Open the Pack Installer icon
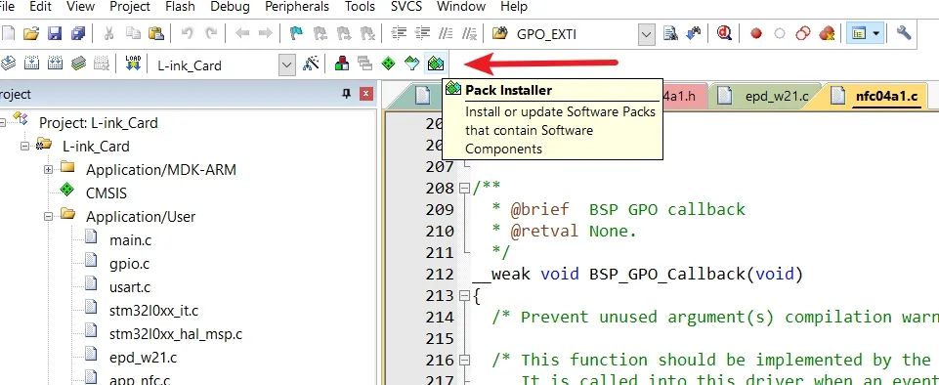 (x=435, y=63)
